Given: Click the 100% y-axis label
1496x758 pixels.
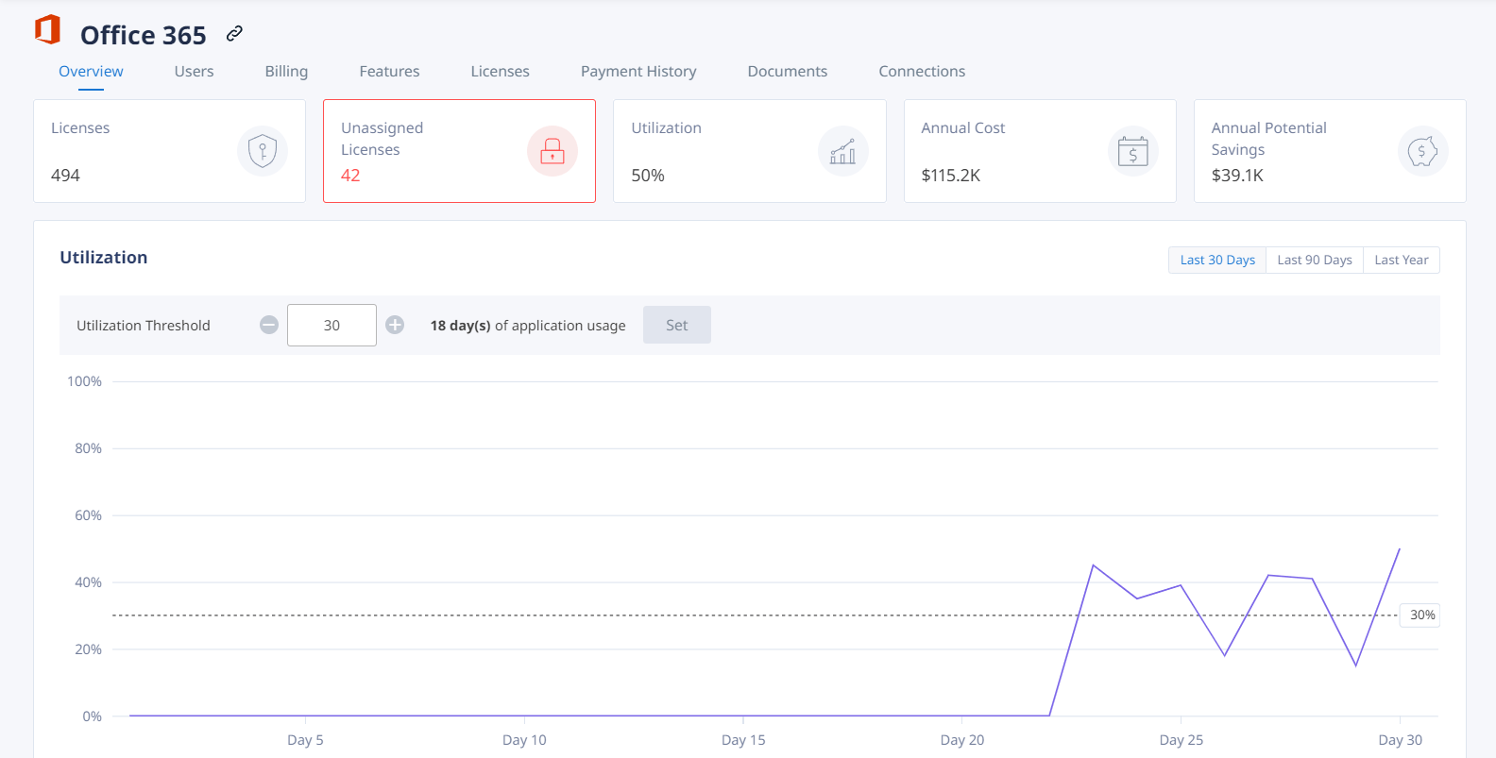Looking at the screenshot, I should pyautogui.click(x=84, y=381).
